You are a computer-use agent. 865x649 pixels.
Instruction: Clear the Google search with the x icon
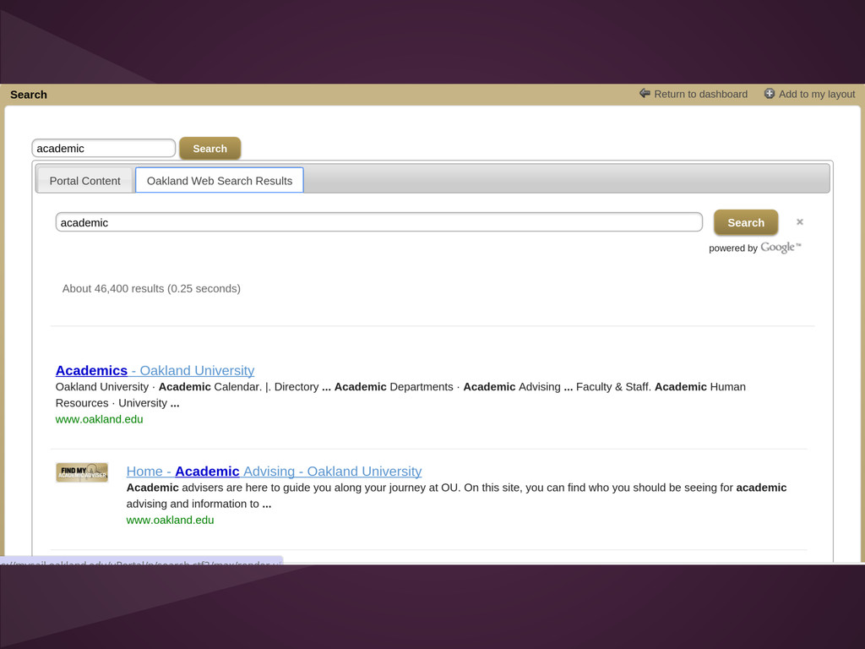799,222
